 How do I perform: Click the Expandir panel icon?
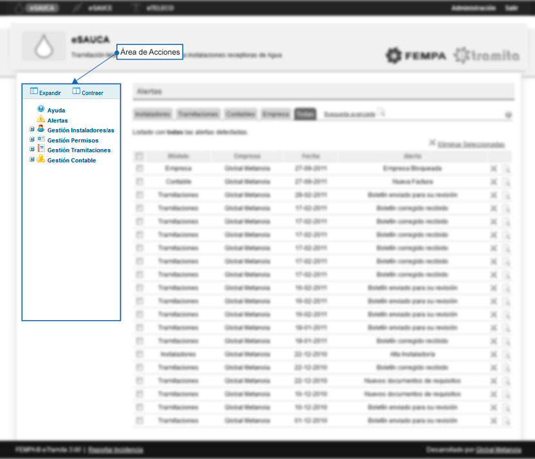pyautogui.click(x=34, y=92)
